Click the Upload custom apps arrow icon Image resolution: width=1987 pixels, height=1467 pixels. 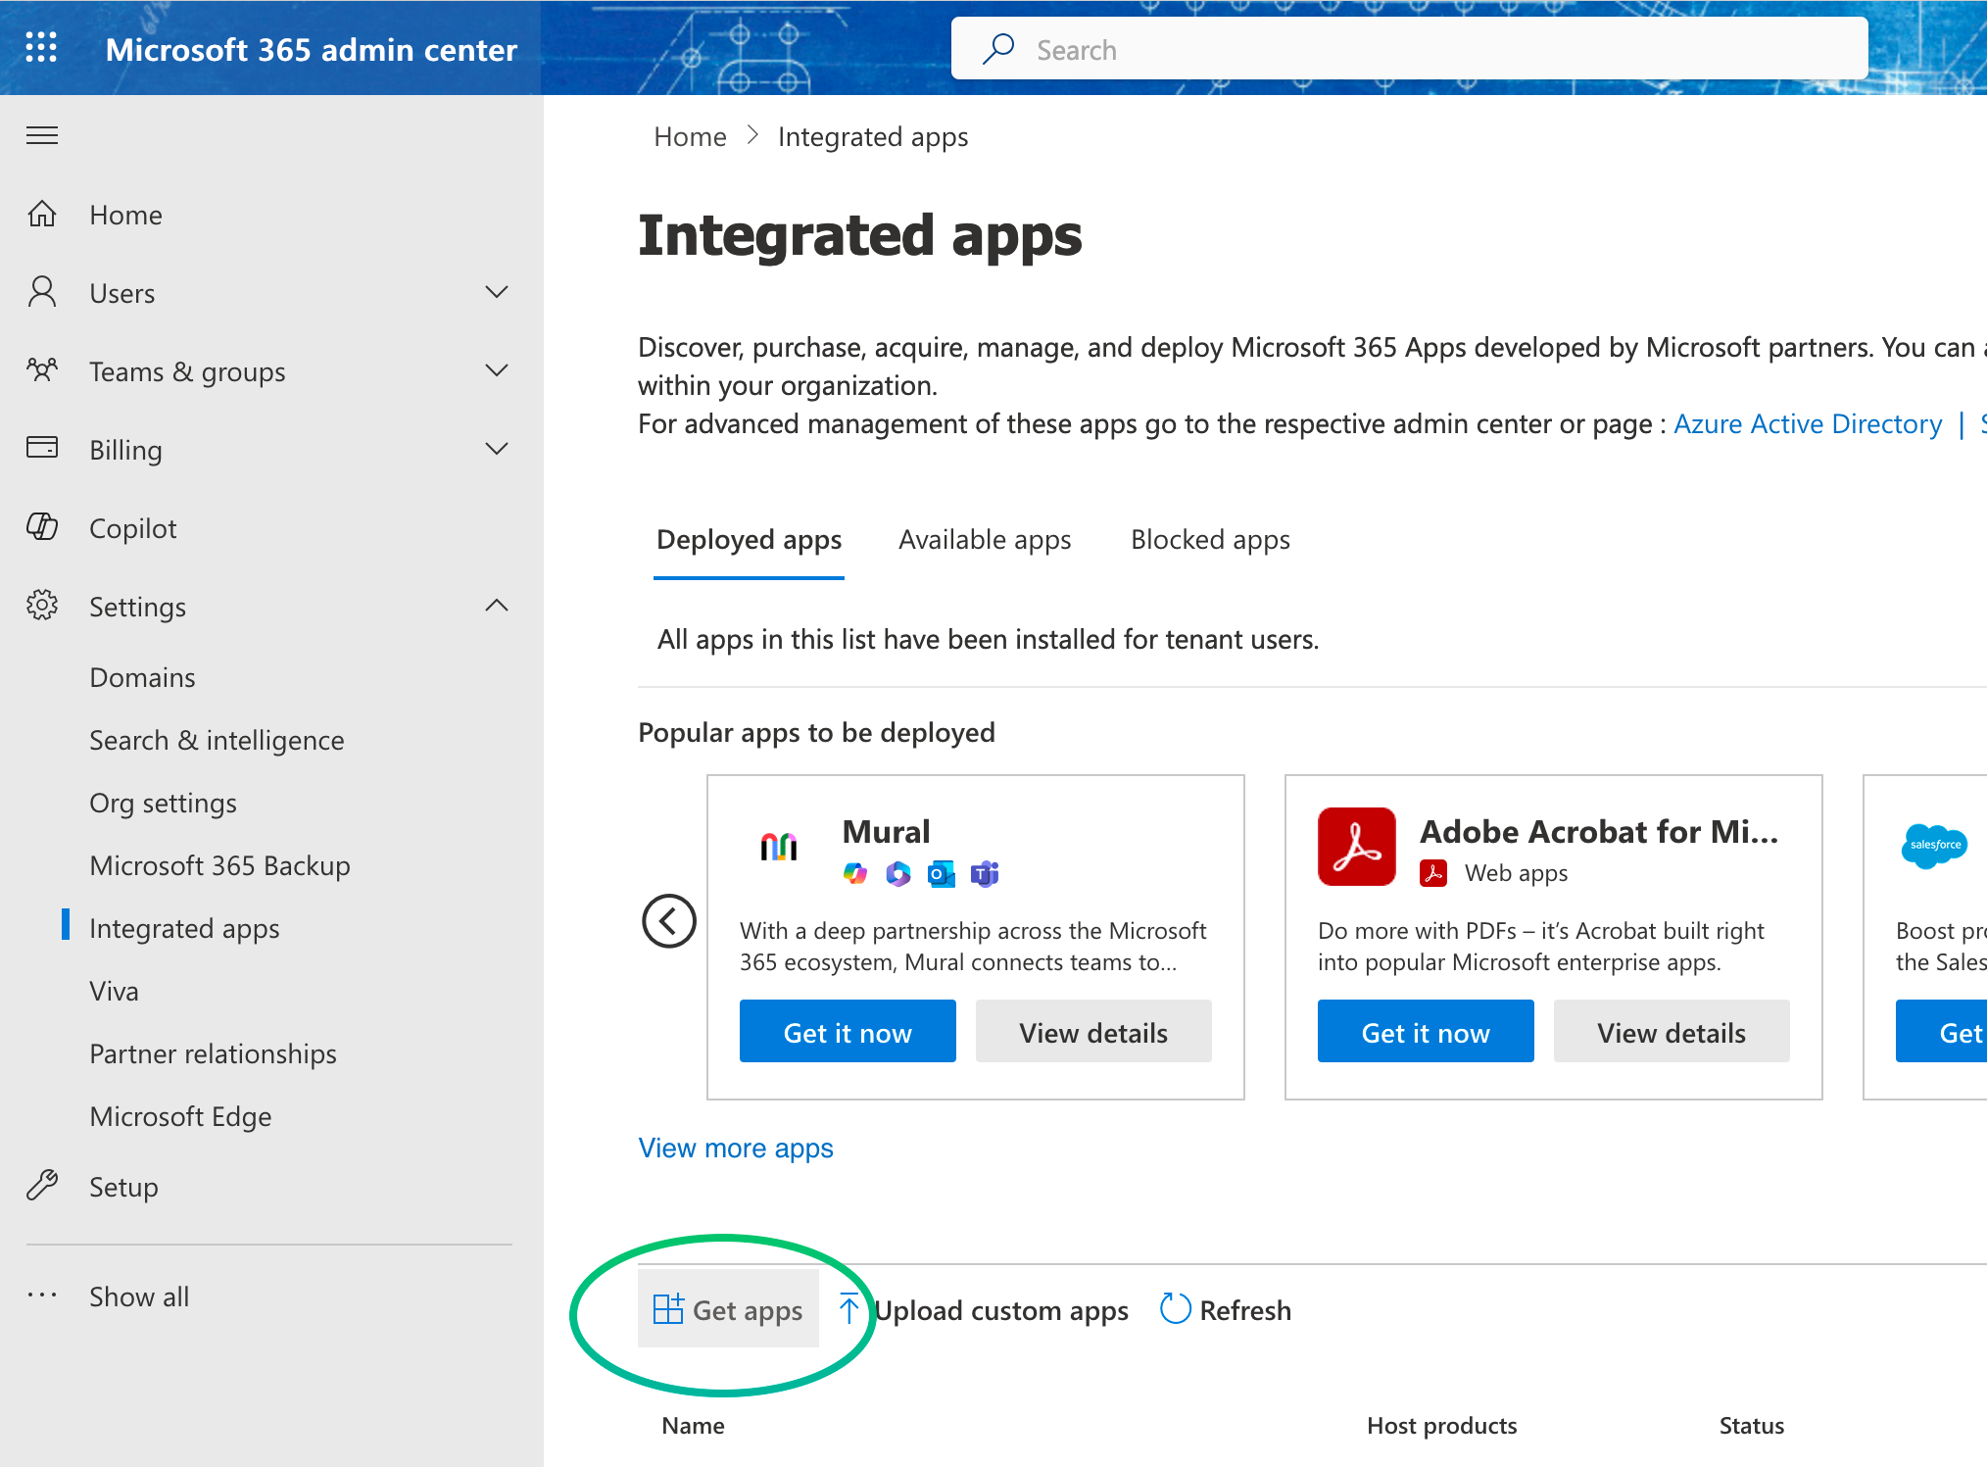click(x=848, y=1308)
